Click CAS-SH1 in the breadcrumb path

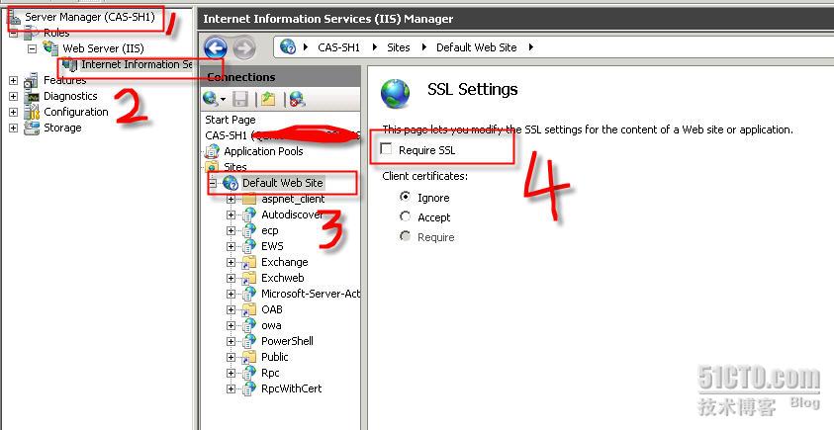coord(338,47)
